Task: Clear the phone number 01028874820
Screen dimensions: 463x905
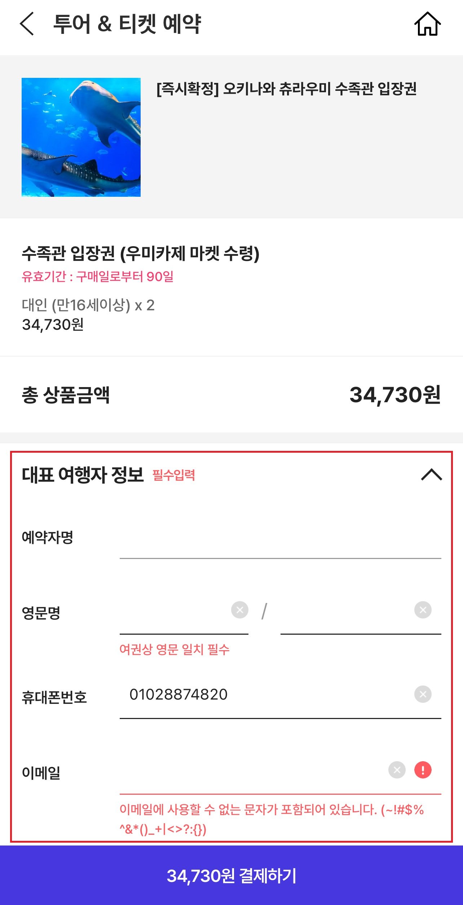Action: (x=423, y=694)
